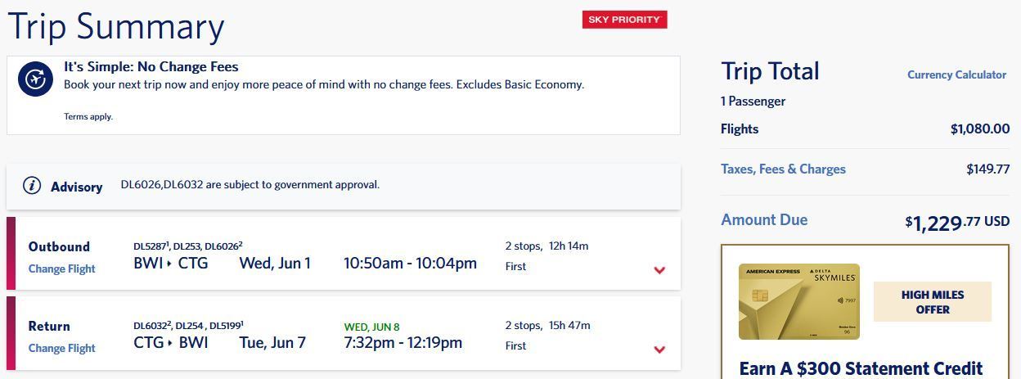The width and height of the screenshot is (1021, 379).
Task: Click the return flight numbers DL6032, DL254, DL5199
Action: click(x=188, y=325)
